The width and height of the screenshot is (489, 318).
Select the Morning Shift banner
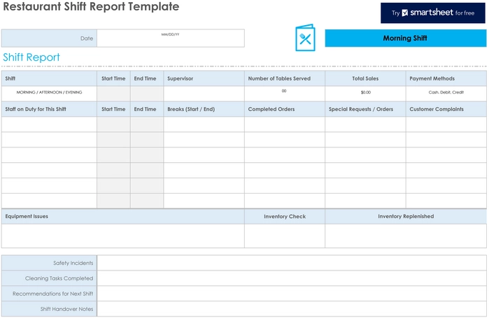(406, 38)
